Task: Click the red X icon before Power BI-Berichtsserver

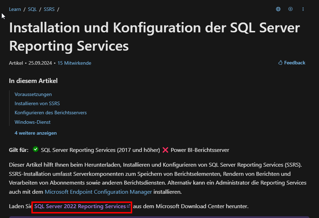Action: [x=165, y=150]
